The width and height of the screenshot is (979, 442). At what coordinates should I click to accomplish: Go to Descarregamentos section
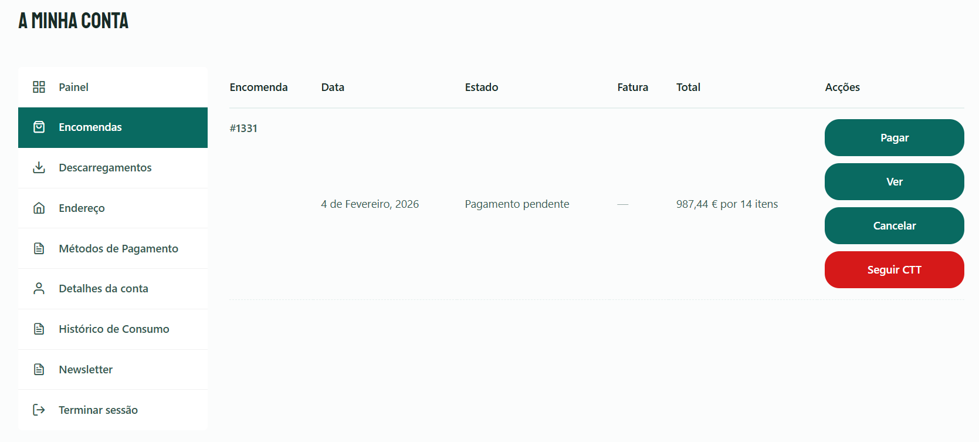click(105, 168)
